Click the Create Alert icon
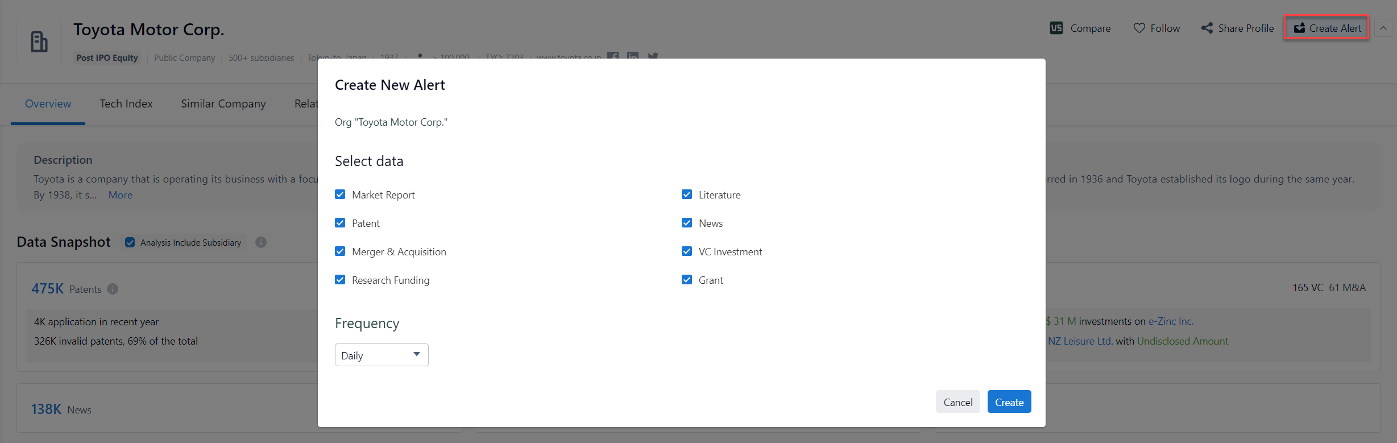This screenshot has width=1397, height=443. point(1299,28)
